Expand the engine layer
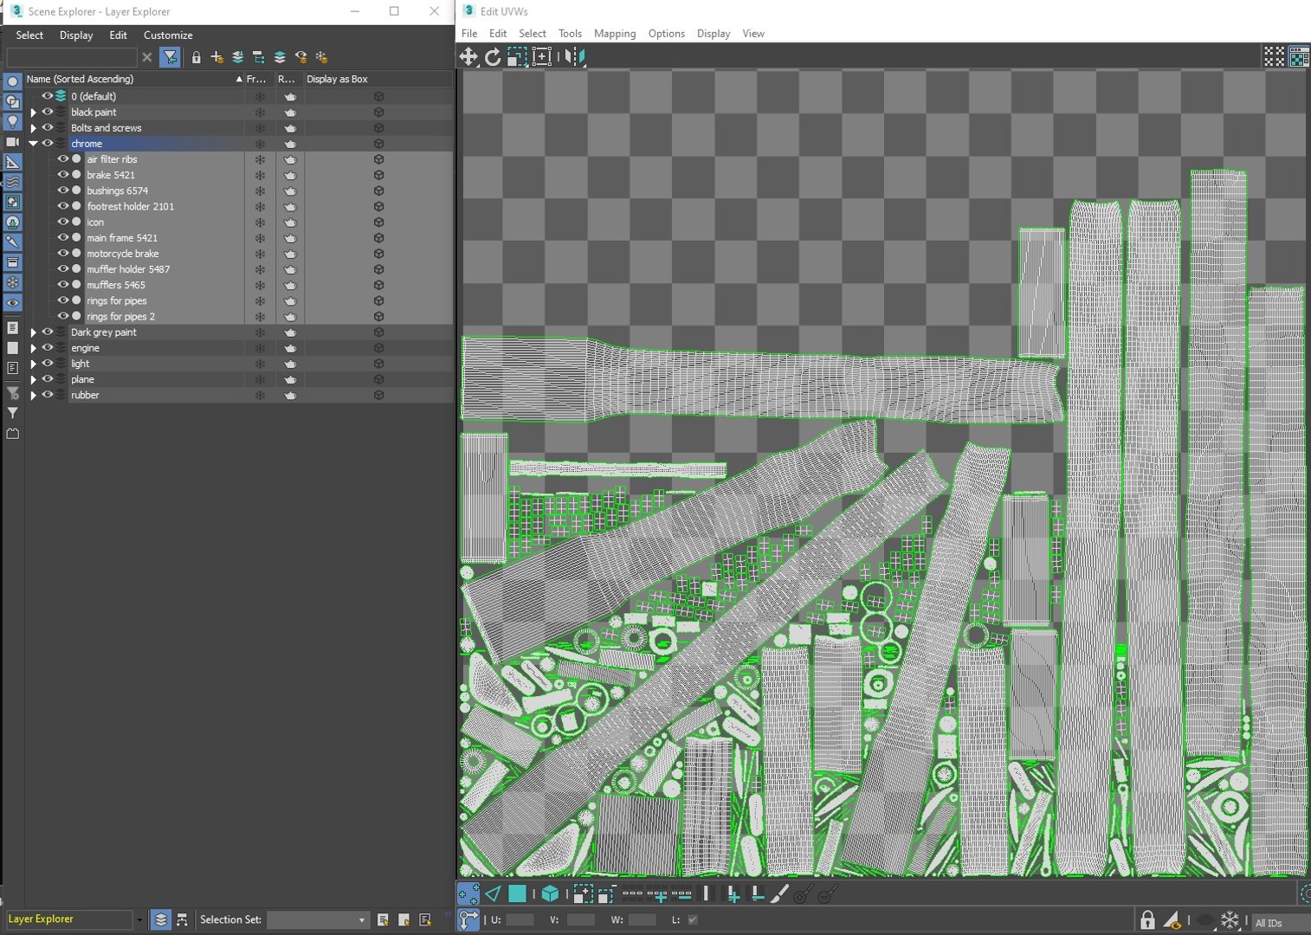This screenshot has height=935, width=1311. 33,348
